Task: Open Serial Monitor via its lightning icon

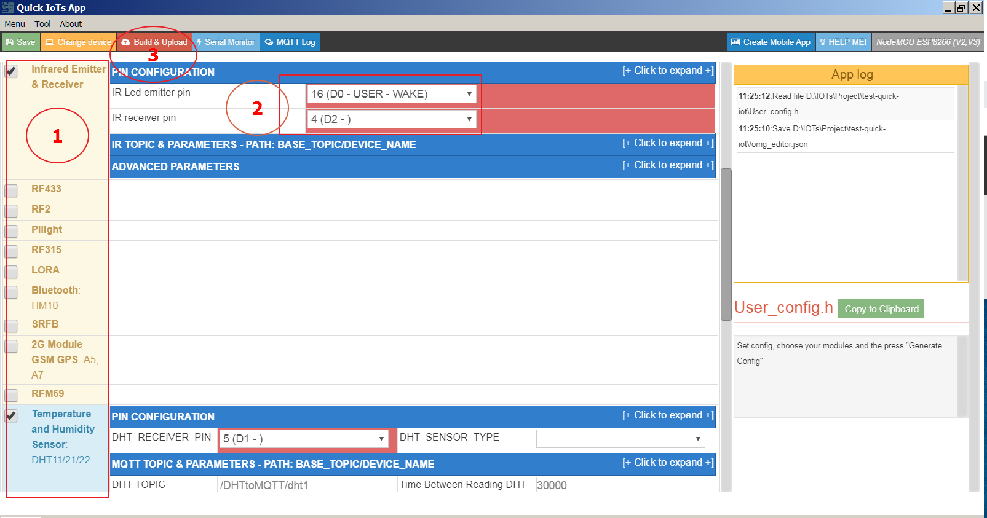Action: [x=199, y=42]
